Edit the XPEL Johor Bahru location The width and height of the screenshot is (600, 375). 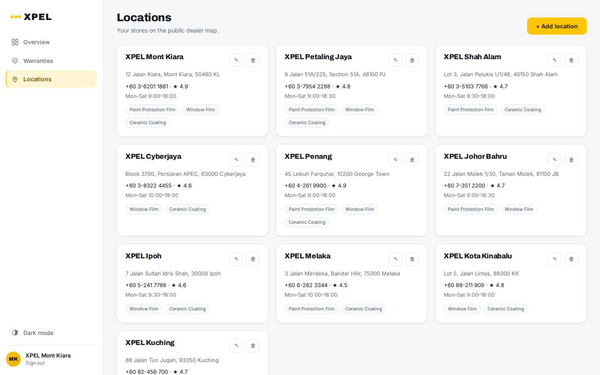(555, 160)
